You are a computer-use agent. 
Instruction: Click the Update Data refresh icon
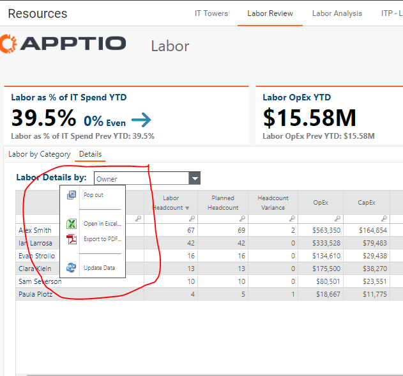[x=72, y=268]
